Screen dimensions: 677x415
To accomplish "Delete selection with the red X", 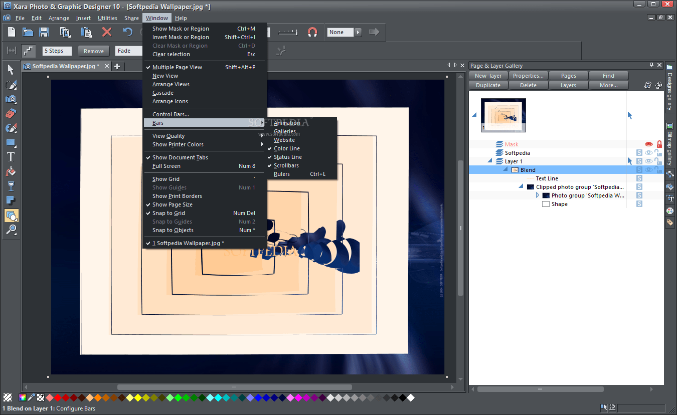I will pos(107,32).
